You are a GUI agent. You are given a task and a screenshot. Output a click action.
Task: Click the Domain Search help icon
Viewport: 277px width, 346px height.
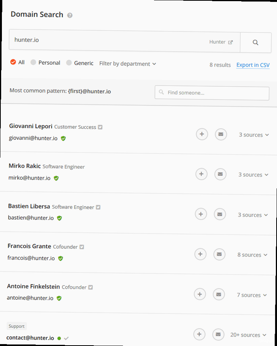pyautogui.click(x=70, y=16)
